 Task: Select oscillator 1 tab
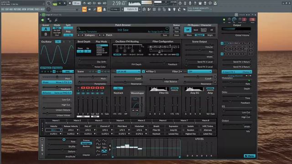pos(58,41)
